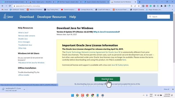175x98 pixels.
Task: Open the notification icon beside the clock
Action: pyautogui.click(x=172, y=95)
